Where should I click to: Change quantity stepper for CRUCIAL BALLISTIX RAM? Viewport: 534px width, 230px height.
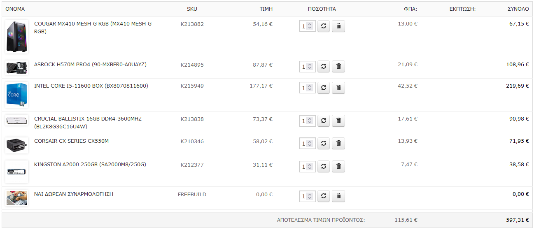(310, 121)
